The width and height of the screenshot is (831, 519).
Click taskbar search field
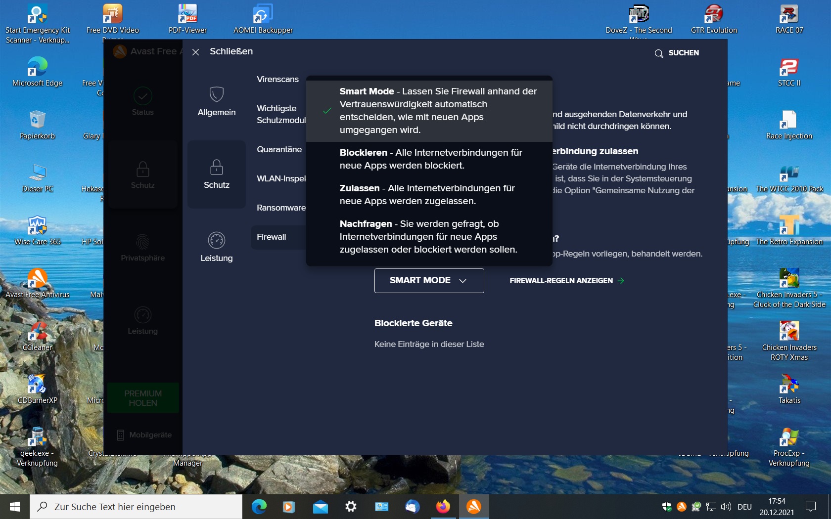(136, 507)
